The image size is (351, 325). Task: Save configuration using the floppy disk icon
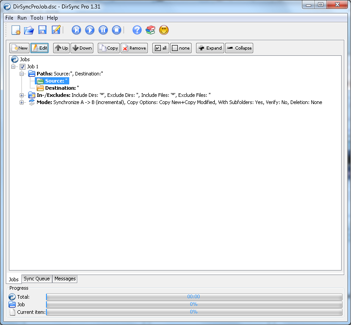pyautogui.click(x=42, y=30)
